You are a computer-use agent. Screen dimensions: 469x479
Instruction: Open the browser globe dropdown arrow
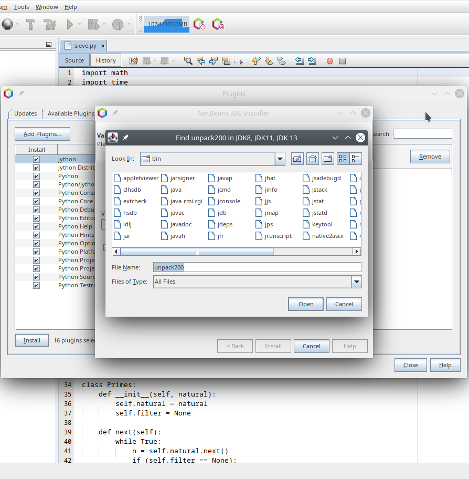pos(17,25)
